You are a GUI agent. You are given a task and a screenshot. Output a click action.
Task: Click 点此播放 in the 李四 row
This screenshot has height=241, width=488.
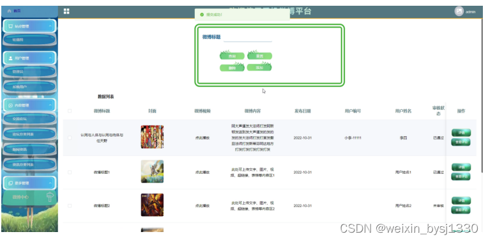click(202, 138)
